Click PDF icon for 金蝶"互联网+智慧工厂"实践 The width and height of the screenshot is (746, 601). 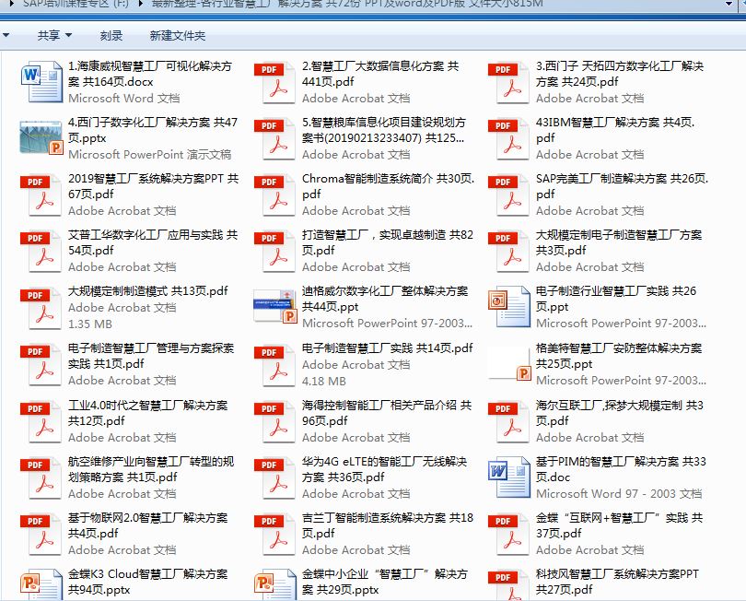pos(509,535)
